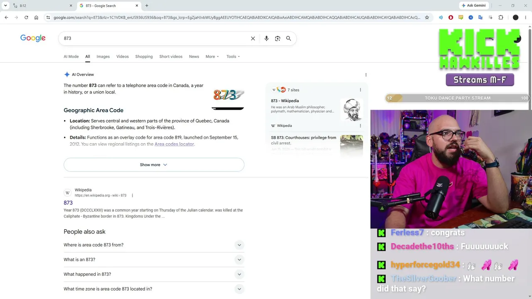Click the AI Overview sparkle icon
The image size is (532, 299).
coord(67,74)
